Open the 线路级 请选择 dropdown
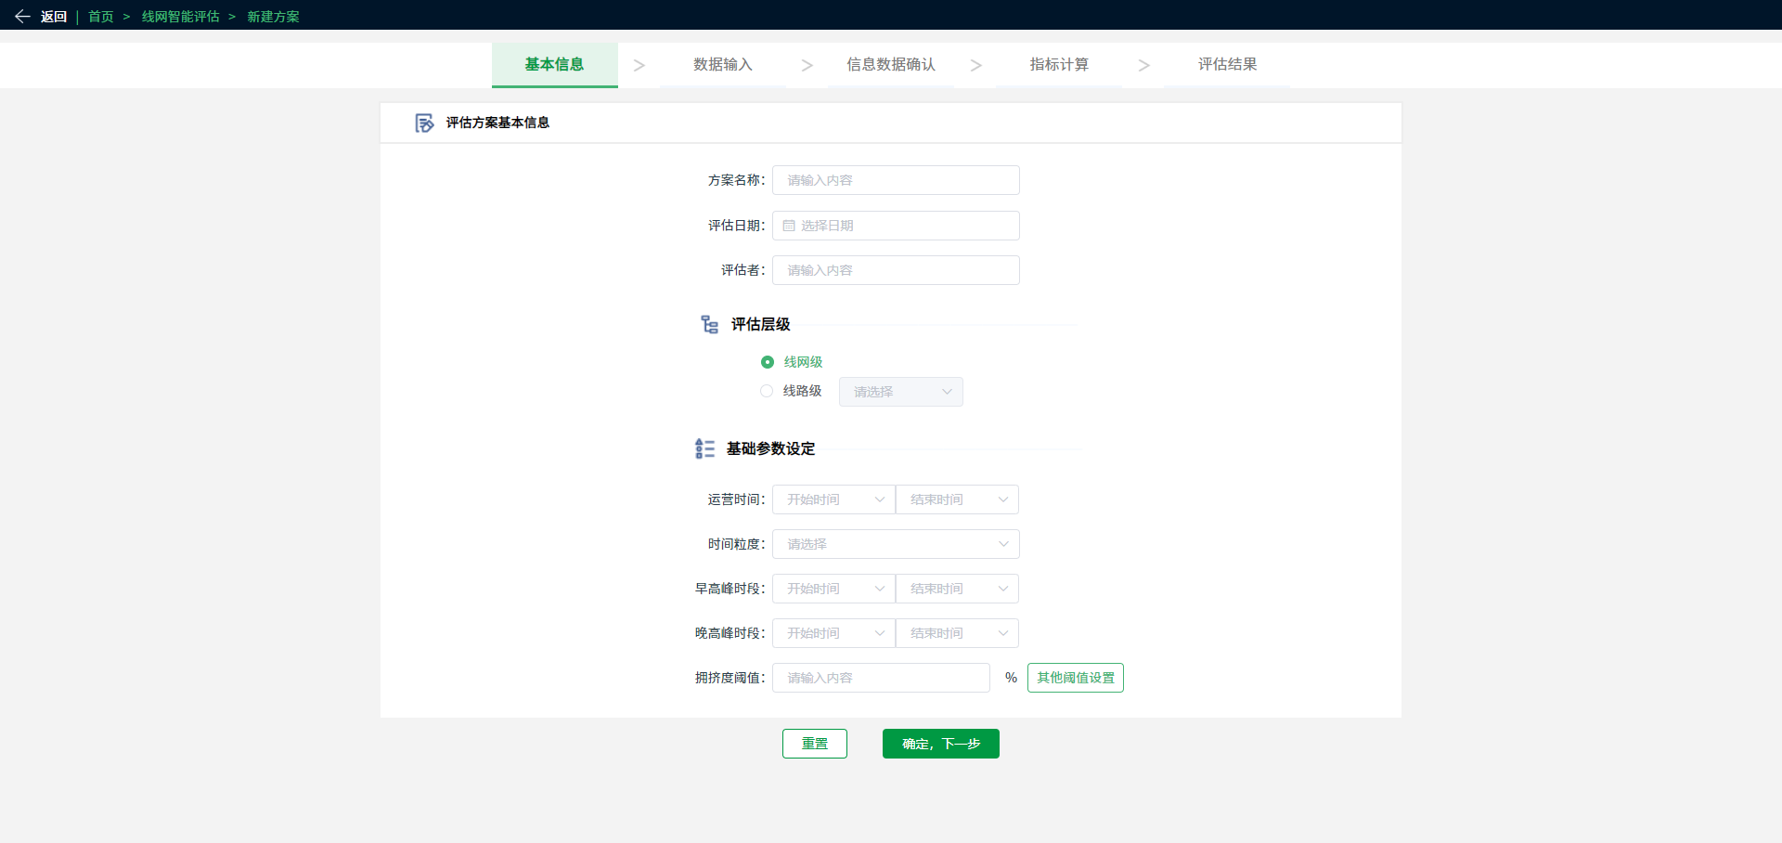 pyautogui.click(x=901, y=392)
